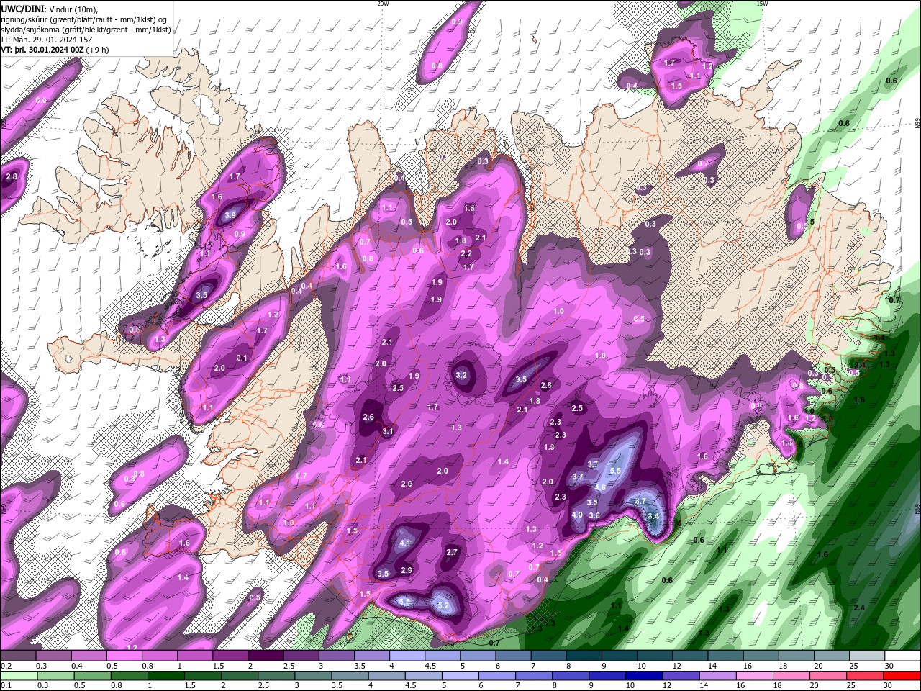Click the VT: þri. 30.01.2024 00Z line
The width and height of the screenshot is (921, 691).
click(55, 50)
